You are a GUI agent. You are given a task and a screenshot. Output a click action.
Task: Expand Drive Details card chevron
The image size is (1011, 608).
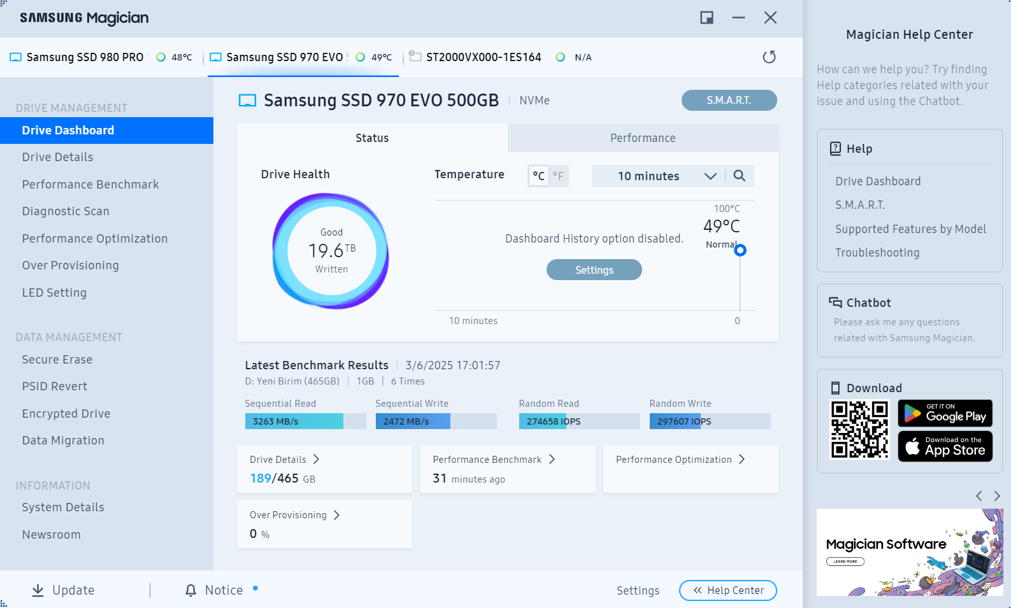[x=316, y=459]
